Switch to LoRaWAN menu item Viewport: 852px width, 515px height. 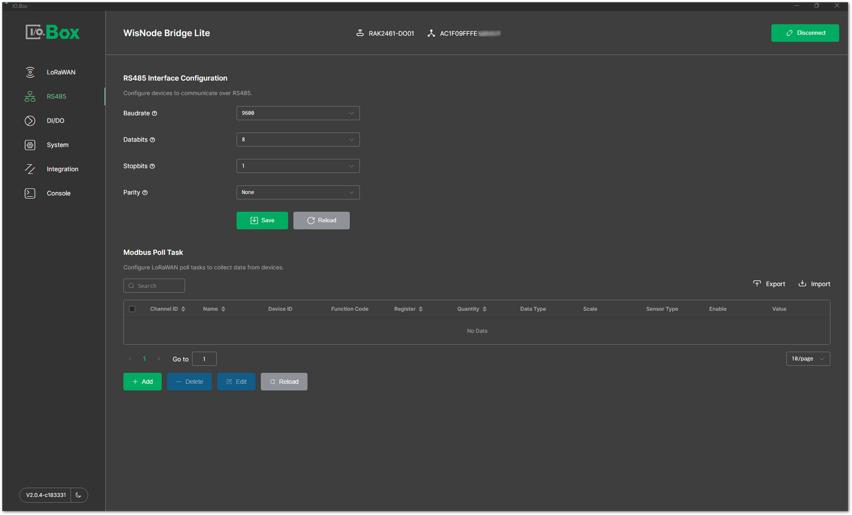coord(61,72)
